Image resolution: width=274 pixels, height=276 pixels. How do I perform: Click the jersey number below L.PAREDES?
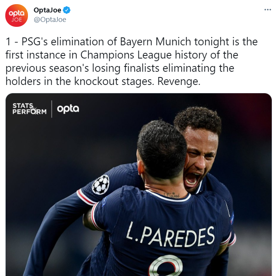click(165, 266)
